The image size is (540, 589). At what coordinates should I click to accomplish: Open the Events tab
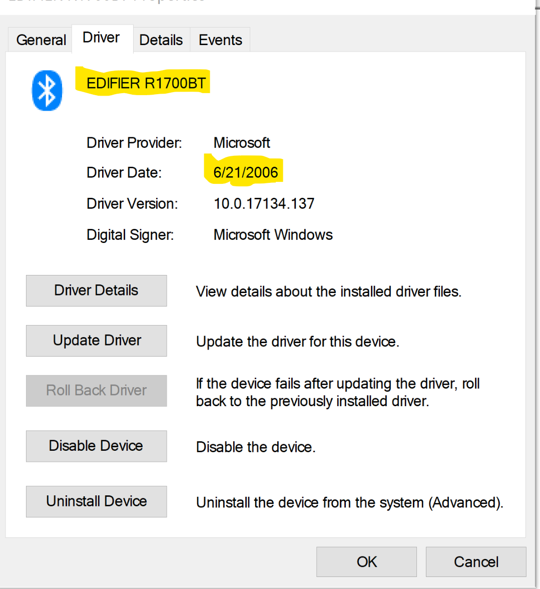point(220,40)
